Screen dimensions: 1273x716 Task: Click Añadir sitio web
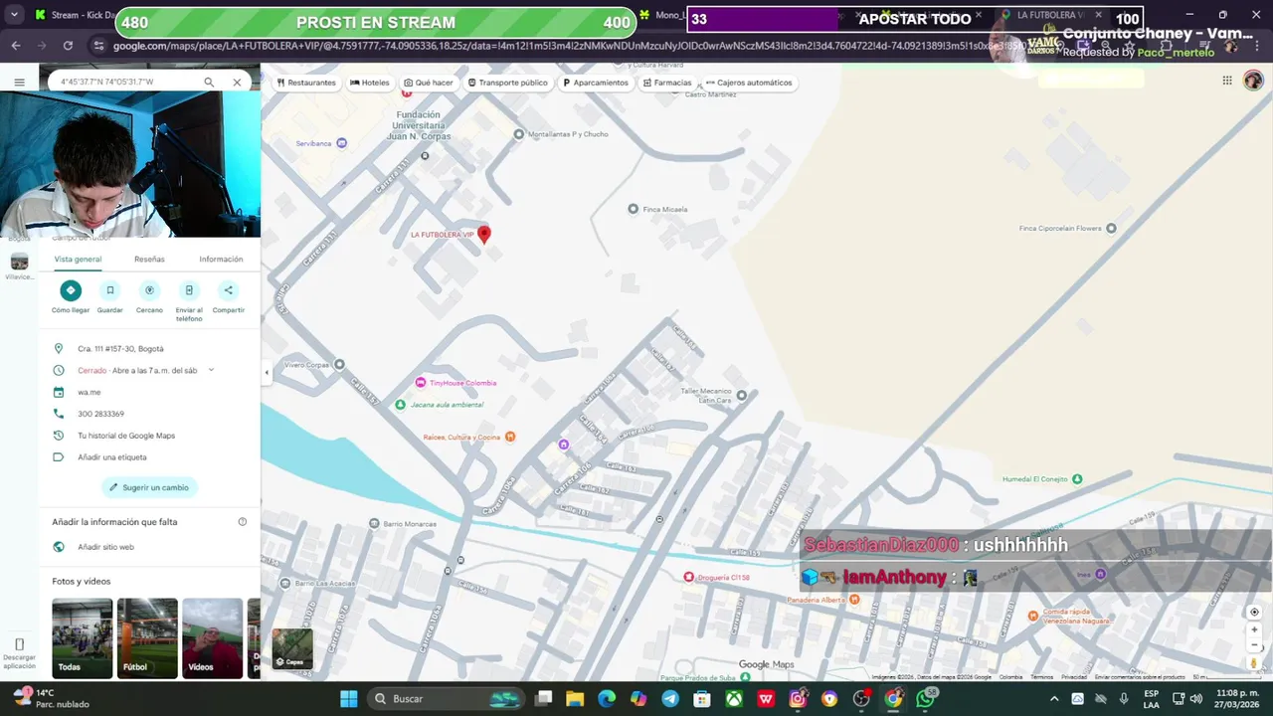click(x=105, y=547)
